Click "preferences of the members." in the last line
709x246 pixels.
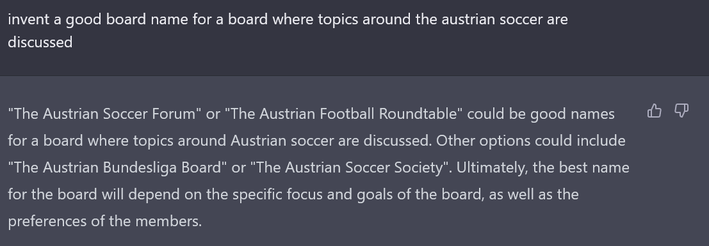[105, 221]
